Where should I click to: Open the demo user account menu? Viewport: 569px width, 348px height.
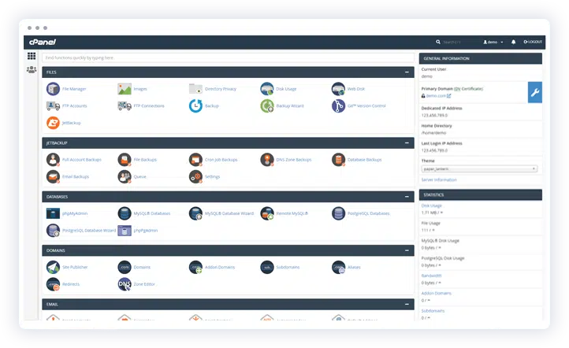pyautogui.click(x=493, y=41)
